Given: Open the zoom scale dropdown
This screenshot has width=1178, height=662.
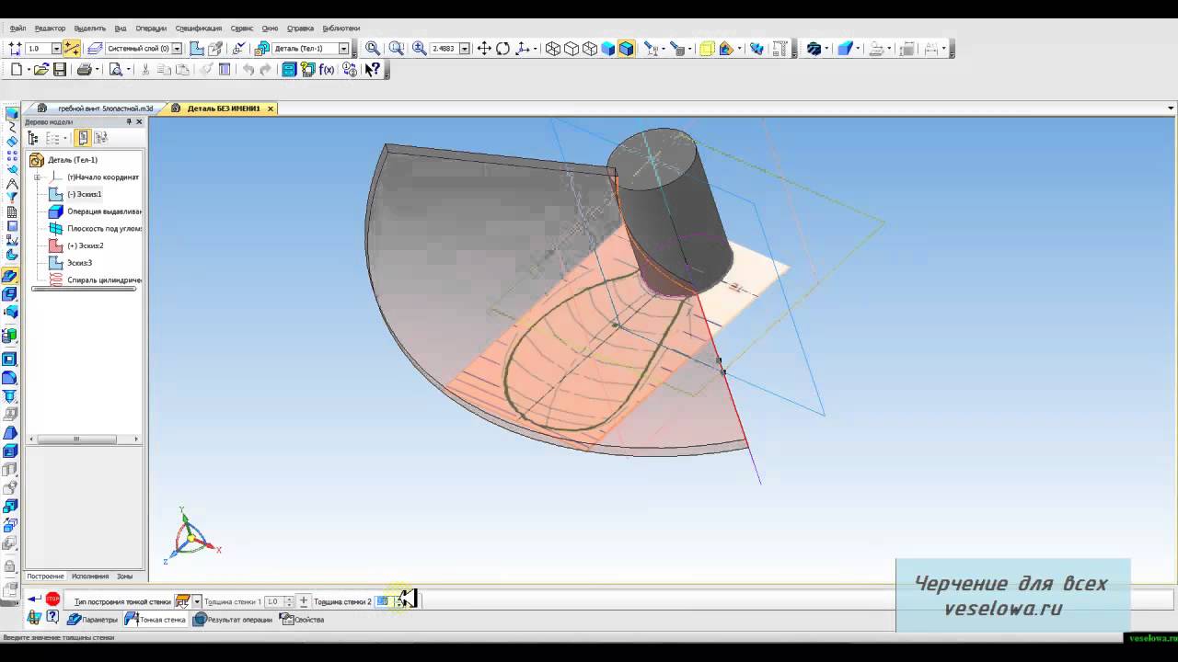Looking at the screenshot, I should tap(465, 49).
